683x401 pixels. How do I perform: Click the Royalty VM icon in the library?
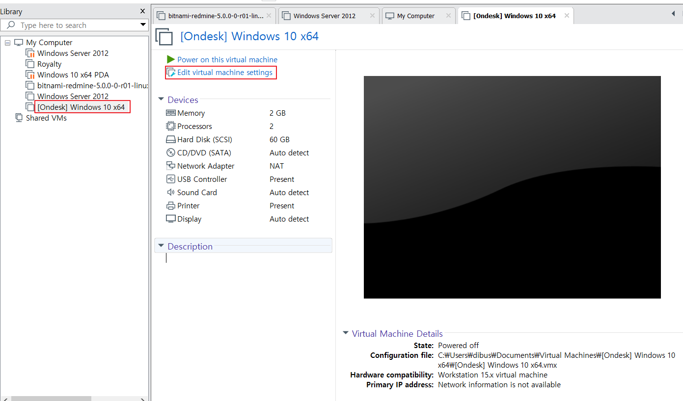tap(30, 64)
